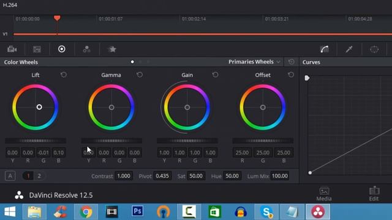Viewport: 392px width, 220px height.
Task: Open the Power Window circle icon
Action: (x=374, y=49)
